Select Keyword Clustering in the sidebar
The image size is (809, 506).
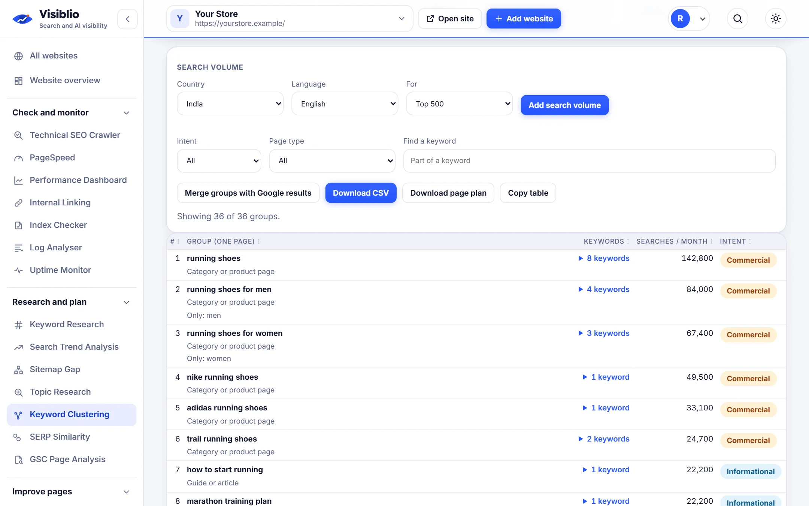point(72,415)
